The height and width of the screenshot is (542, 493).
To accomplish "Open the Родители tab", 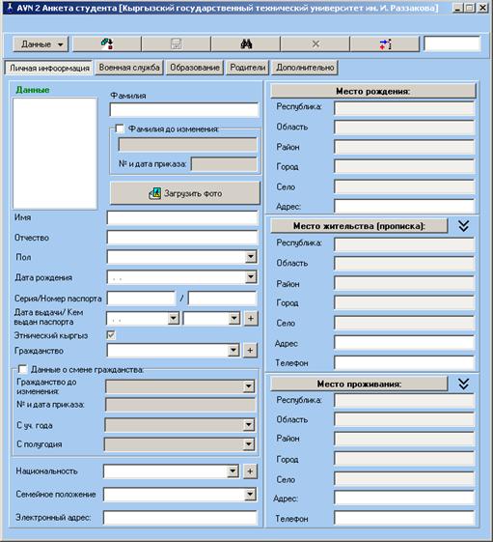I will pos(248,68).
